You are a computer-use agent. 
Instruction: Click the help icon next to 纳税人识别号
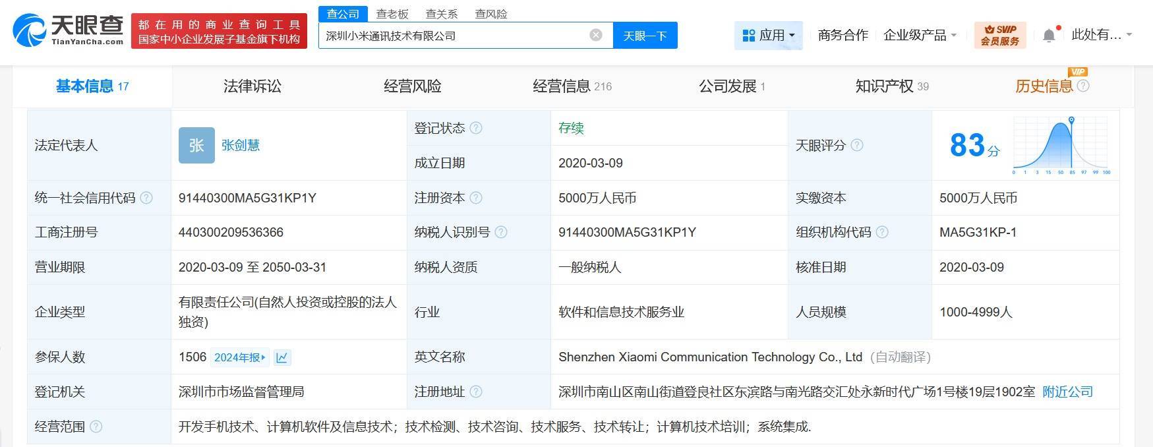501,232
